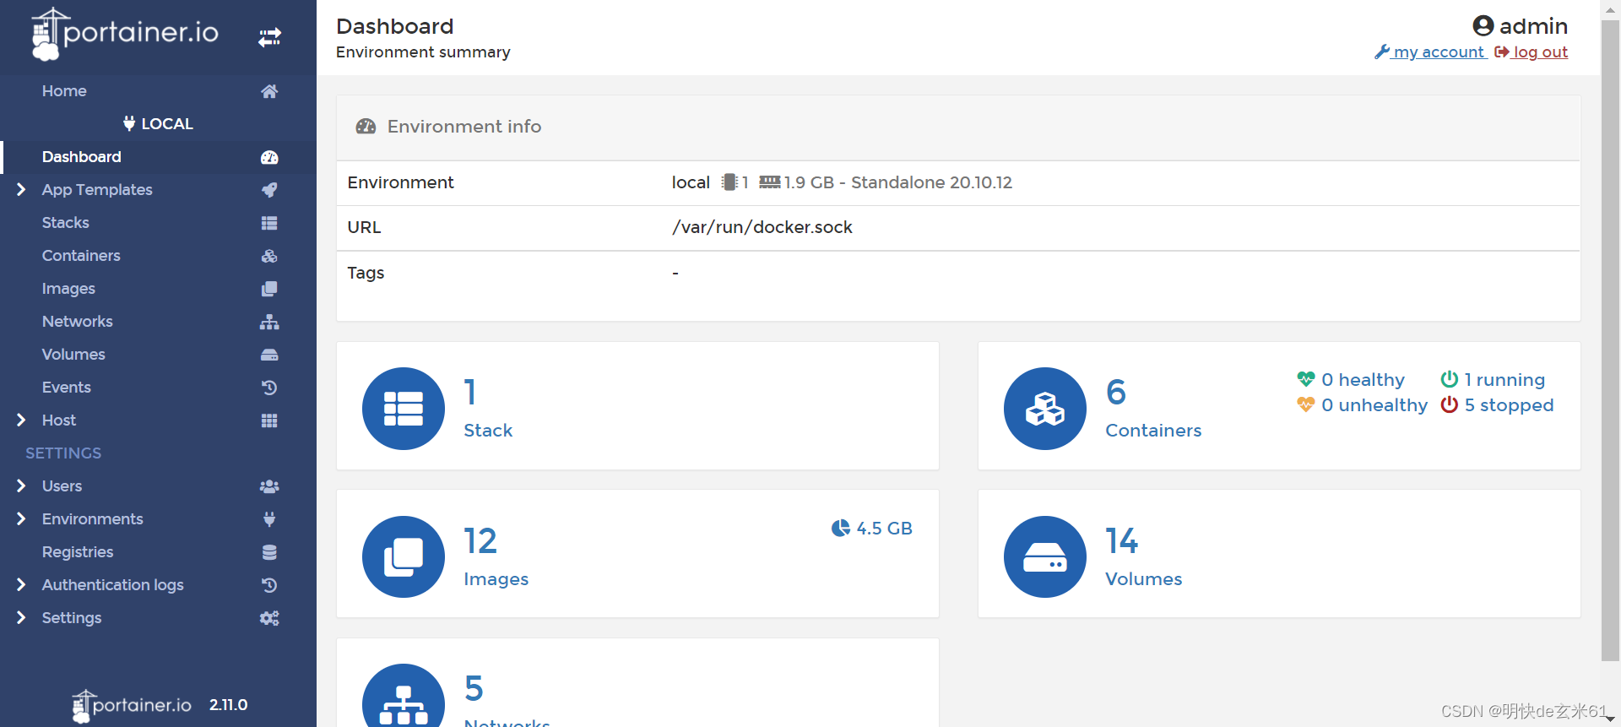Expand the Settings menu chevron
The height and width of the screenshot is (727, 1621).
[21, 618]
